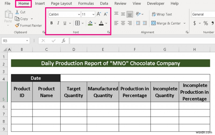The width and height of the screenshot is (215, 135).
Task: Align text left in the cell
Action: [116, 23]
